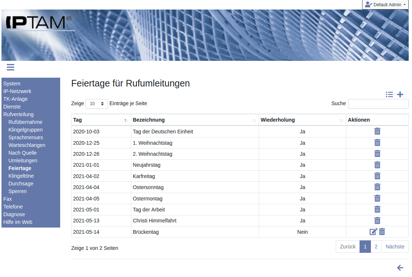This screenshot has height=277, width=412.
Task: Edit the Brückentag entry
Action: pyautogui.click(x=373, y=232)
